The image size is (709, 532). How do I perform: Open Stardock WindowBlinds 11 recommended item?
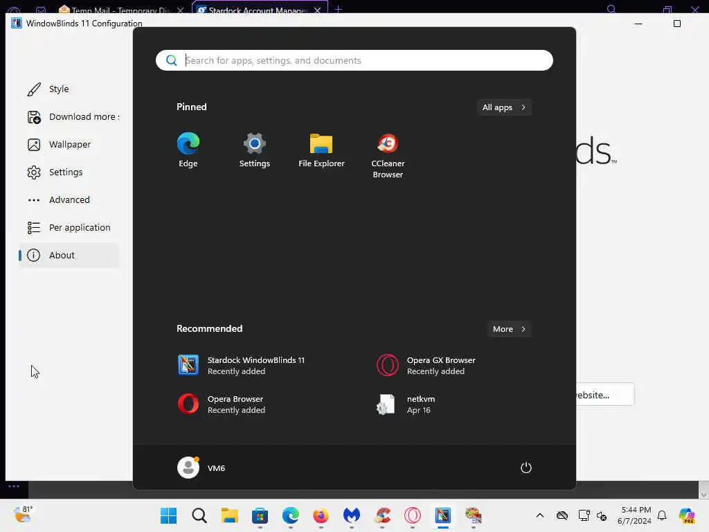coord(242,366)
